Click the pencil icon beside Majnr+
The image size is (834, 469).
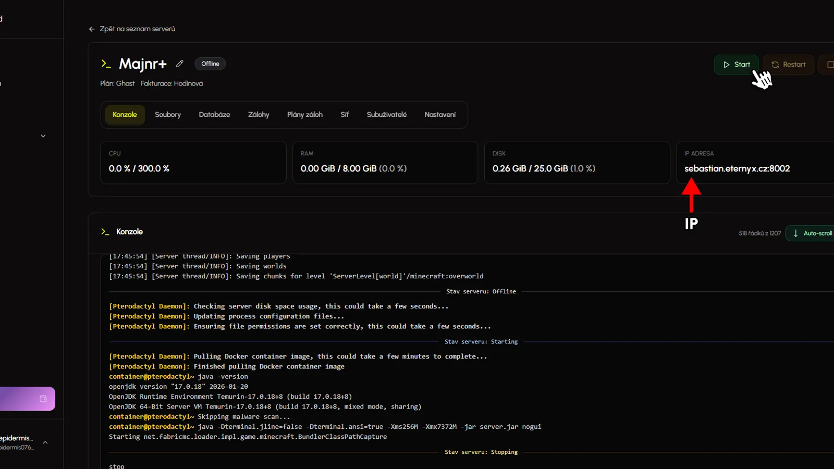tap(180, 64)
